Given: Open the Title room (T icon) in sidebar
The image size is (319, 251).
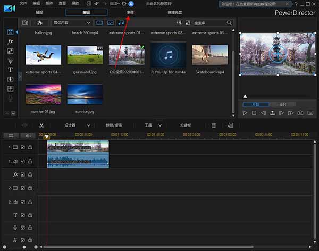Looking at the screenshot, I should [x=10, y=70].
